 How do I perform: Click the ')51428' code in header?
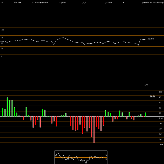[x=109, y=3]
